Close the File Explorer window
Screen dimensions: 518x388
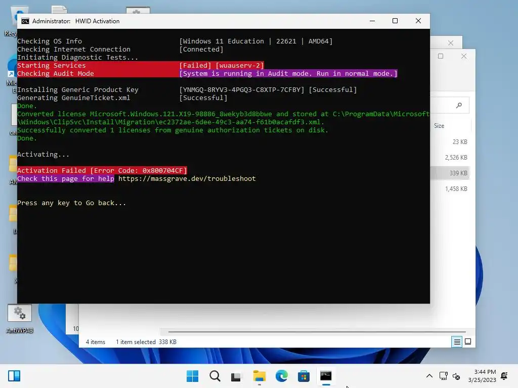464,56
